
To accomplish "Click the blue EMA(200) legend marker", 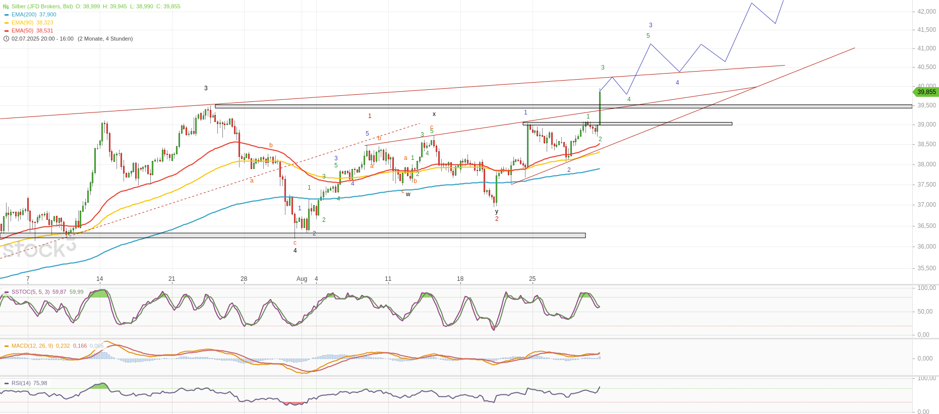I will pos(6,15).
